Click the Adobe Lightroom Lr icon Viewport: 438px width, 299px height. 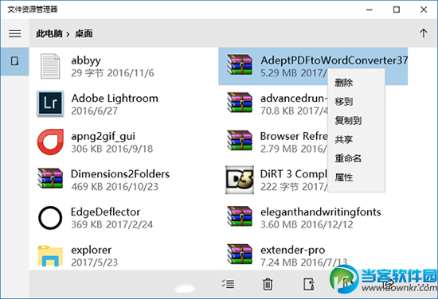pyautogui.click(x=50, y=103)
